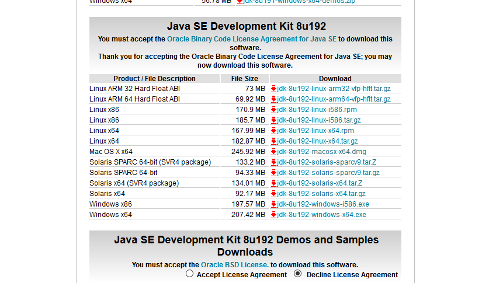Viewport: 496px width, 283px height.
Task: Click download icon beside solaris-sparcv9.tar.gz
Action: [273, 173]
